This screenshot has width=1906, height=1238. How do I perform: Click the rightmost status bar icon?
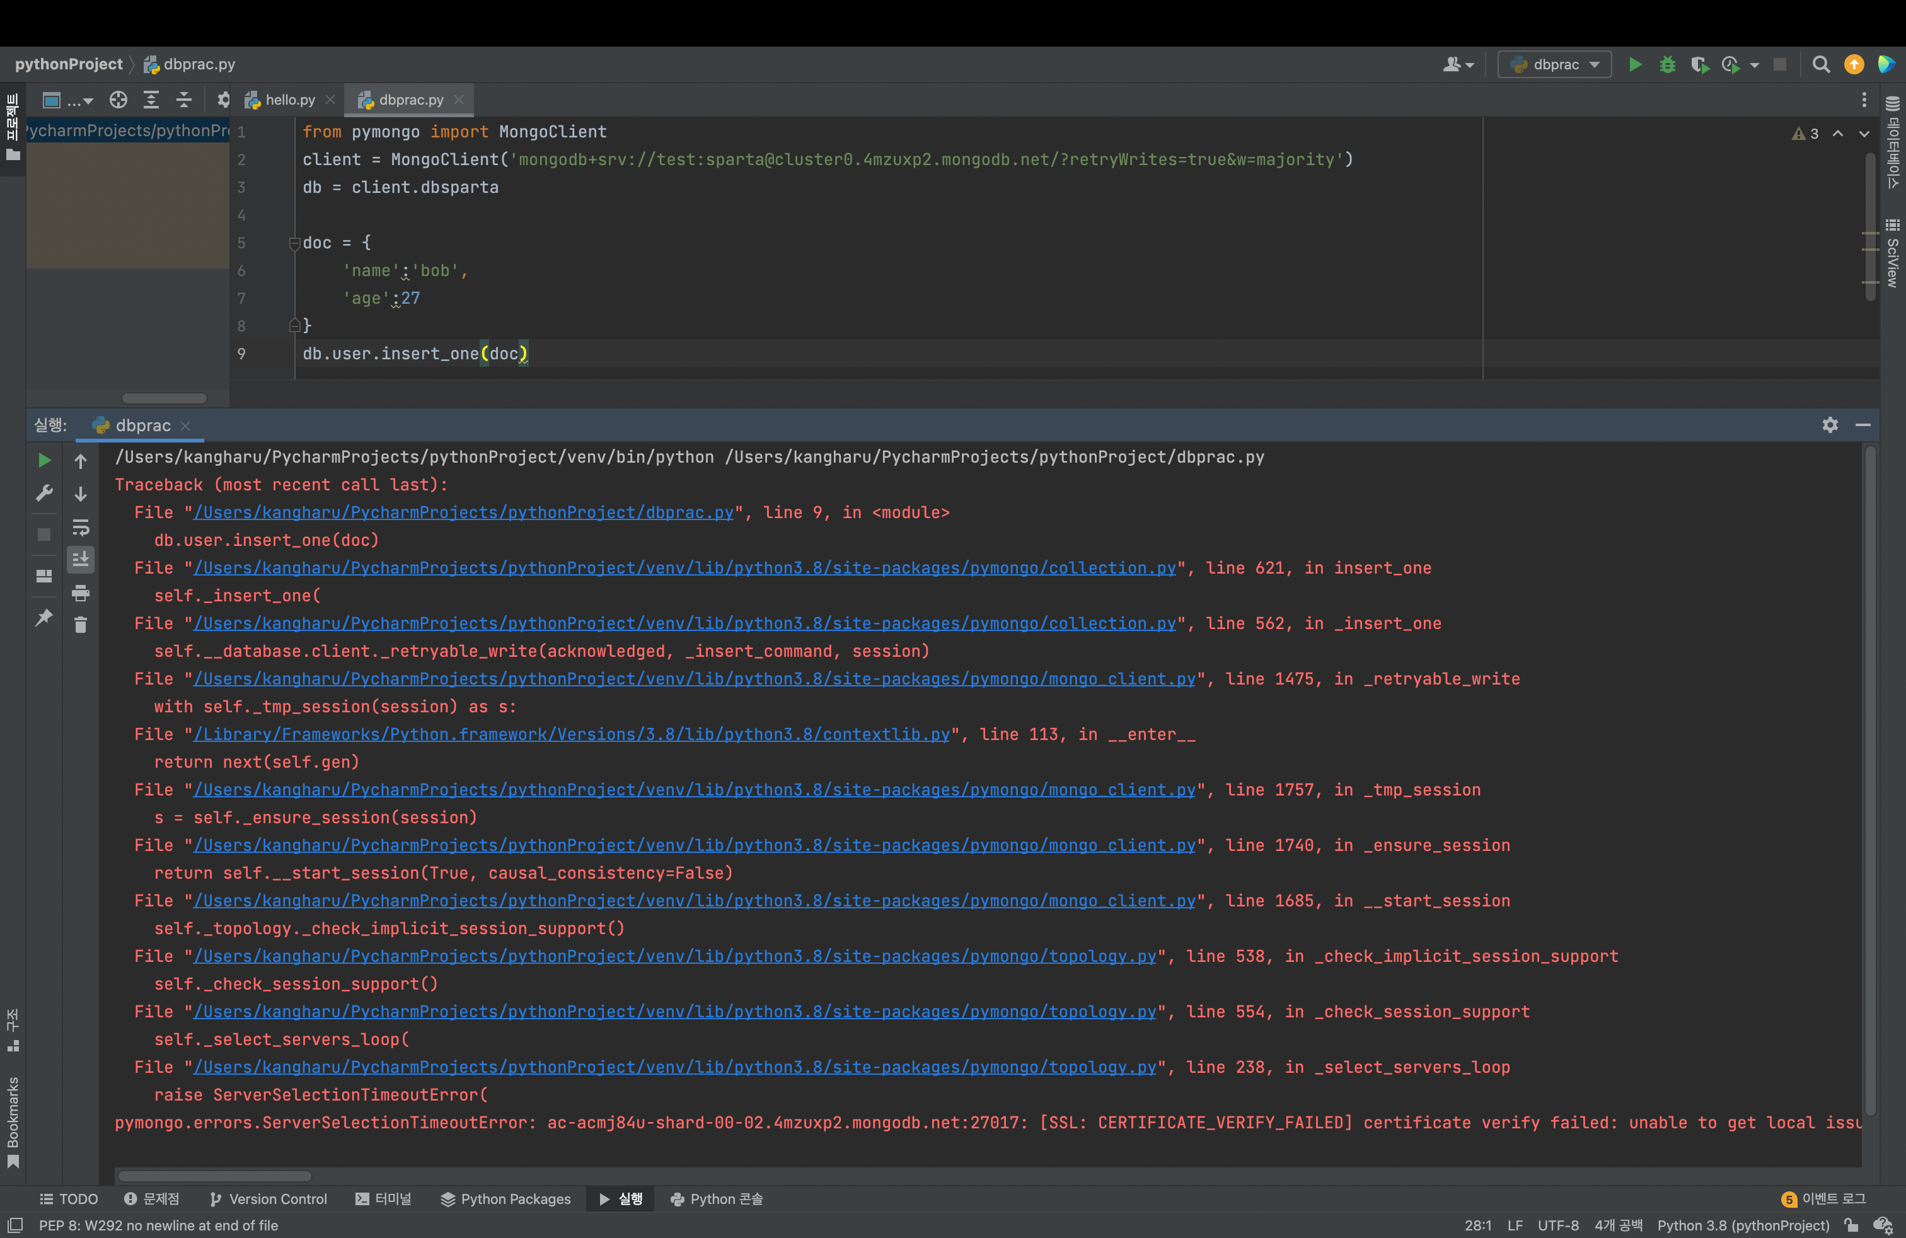pos(1883,1225)
